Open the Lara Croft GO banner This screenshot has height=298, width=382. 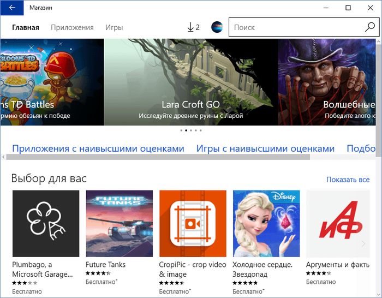click(191, 82)
